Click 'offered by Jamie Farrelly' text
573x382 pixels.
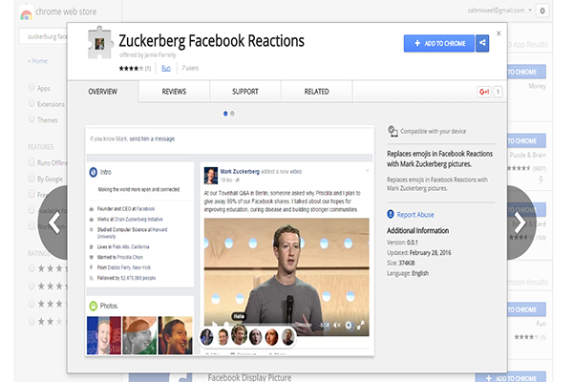pyautogui.click(x=148, y=55)
